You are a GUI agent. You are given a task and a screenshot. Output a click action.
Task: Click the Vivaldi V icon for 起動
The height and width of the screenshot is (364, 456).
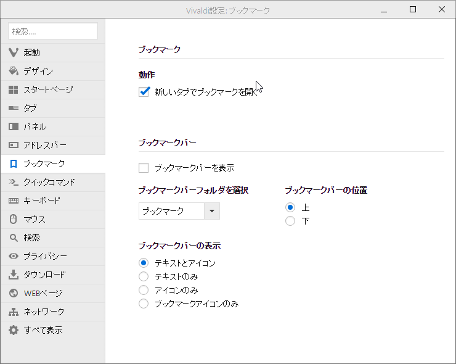[14, 52]
